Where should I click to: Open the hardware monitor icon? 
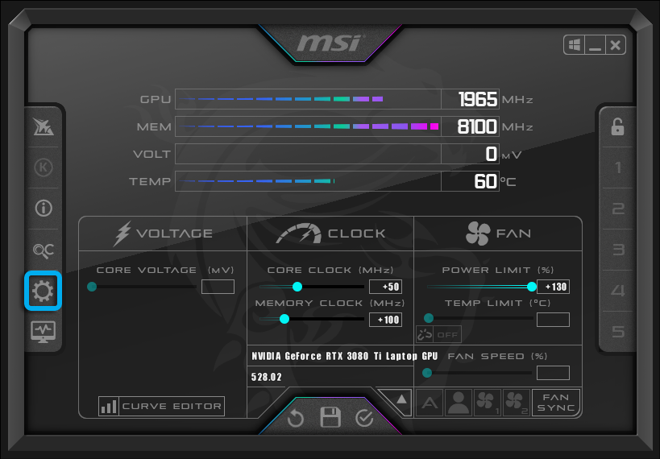click(x=44, y=332)
